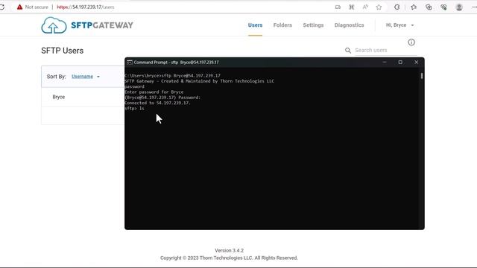Maximize the Command Prompt window

[x=400, y=63]
